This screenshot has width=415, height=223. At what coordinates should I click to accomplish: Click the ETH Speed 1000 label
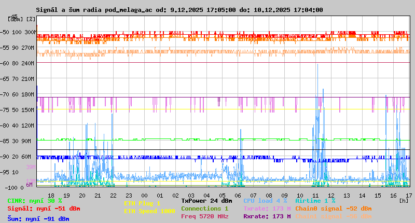click(x=149, y=211)
